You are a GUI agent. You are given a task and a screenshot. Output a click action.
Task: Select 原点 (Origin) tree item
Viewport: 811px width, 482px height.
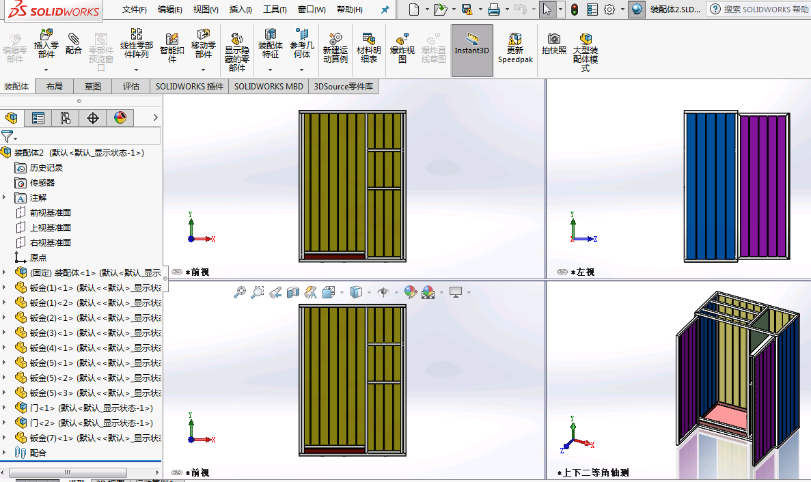tap(38, 257)
